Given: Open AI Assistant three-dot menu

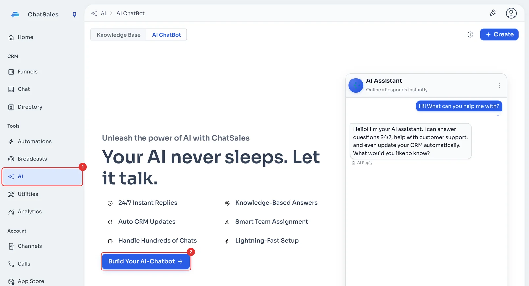Looking at the screenshot, I should [x=499, y=85].
